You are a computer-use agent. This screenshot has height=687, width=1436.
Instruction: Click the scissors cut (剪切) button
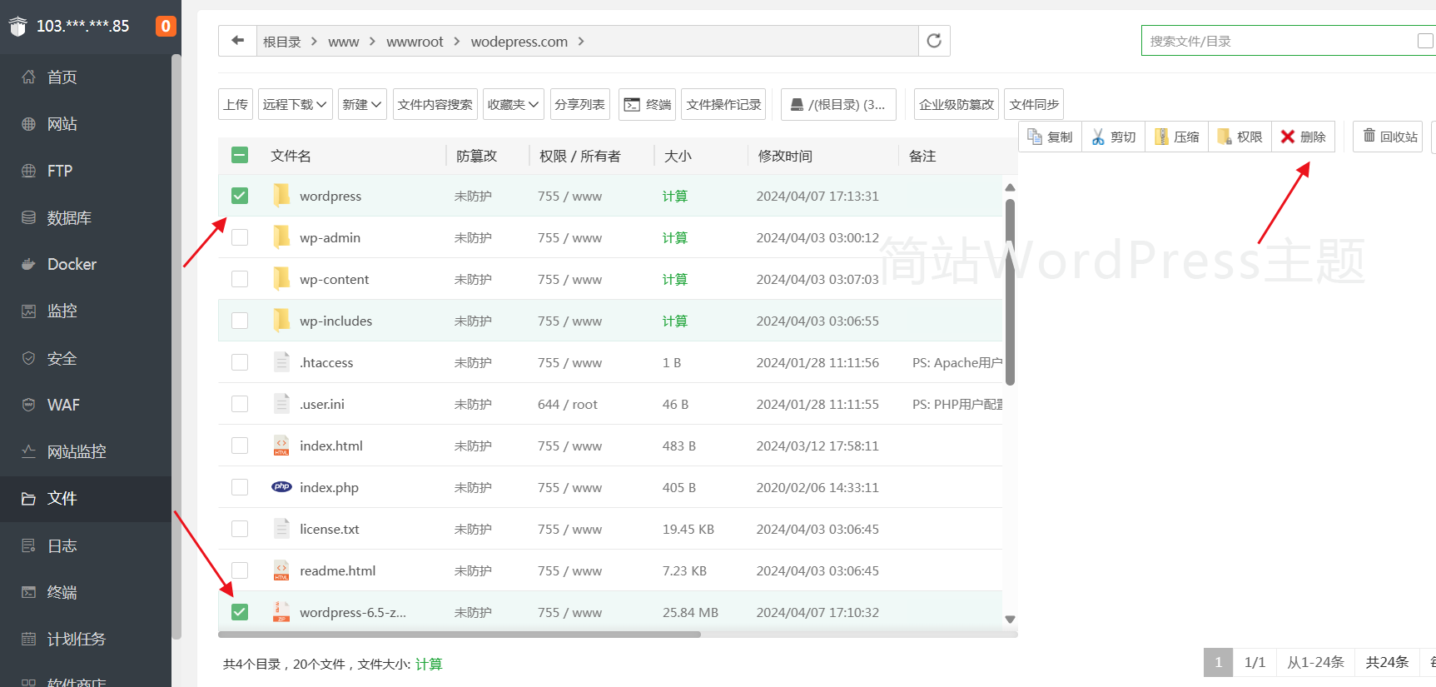tap(1113, 137)
